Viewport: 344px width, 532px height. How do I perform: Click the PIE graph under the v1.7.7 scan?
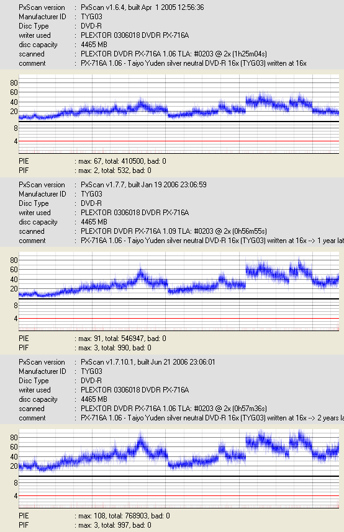[179, 275]
